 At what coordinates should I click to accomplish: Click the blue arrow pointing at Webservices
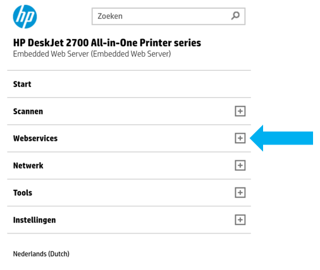(x=281, y=138)
